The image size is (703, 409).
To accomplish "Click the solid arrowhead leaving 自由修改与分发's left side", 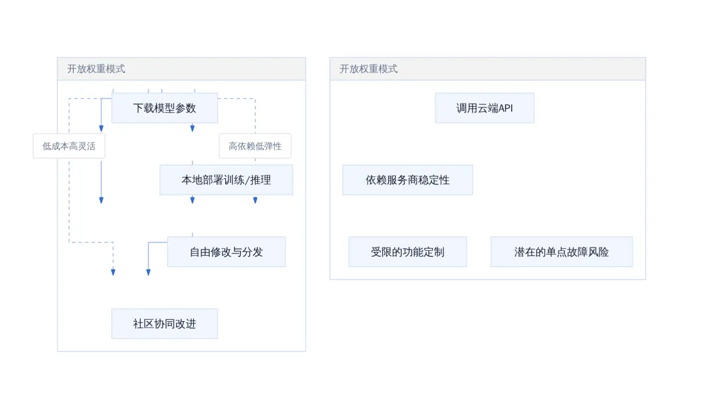I will [x=148, y=272].
